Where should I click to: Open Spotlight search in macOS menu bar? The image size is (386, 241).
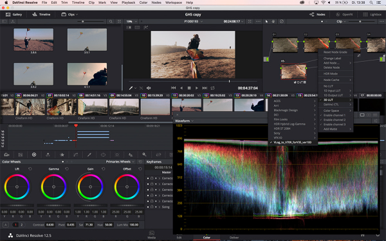click(371, 3)
